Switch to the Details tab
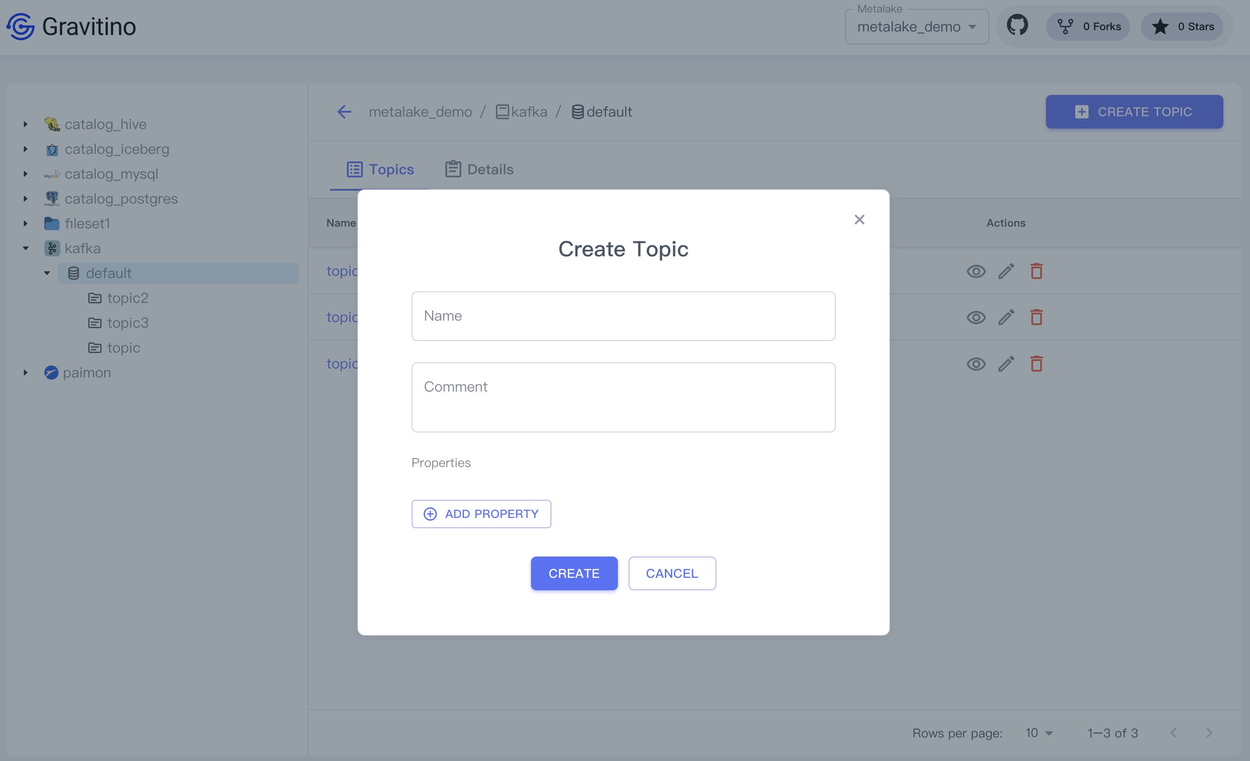Screen dimensions: 1250x761 pyautogui.click(x=480, y=169)
